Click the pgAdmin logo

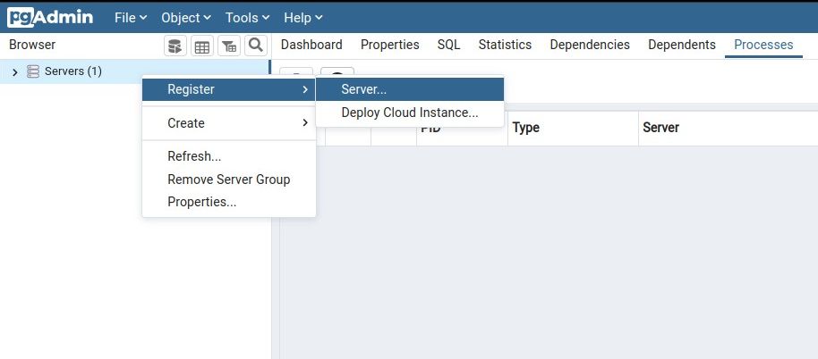point(50,17)
